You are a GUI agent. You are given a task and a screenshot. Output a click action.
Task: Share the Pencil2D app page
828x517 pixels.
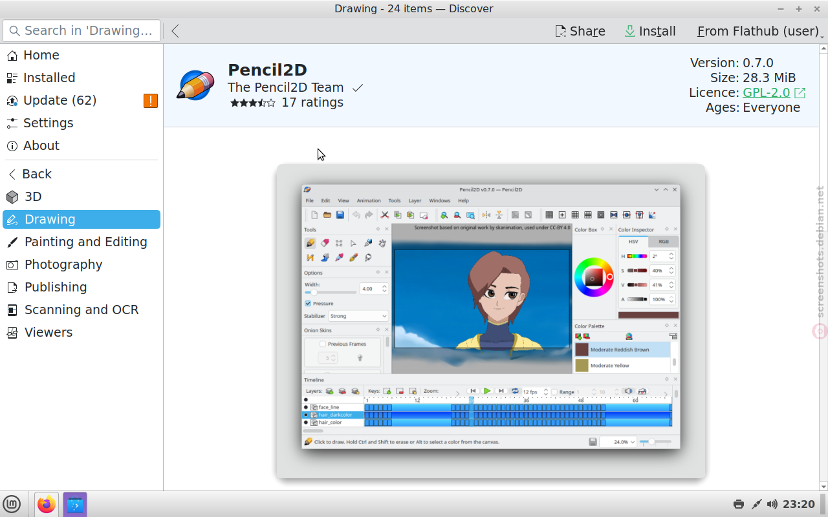coord(580,31)
